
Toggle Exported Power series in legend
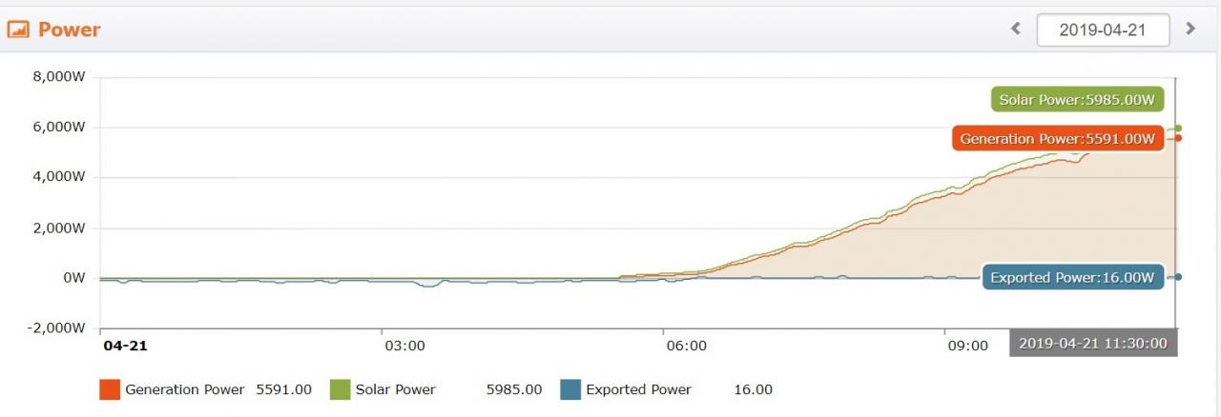point(638,389)
